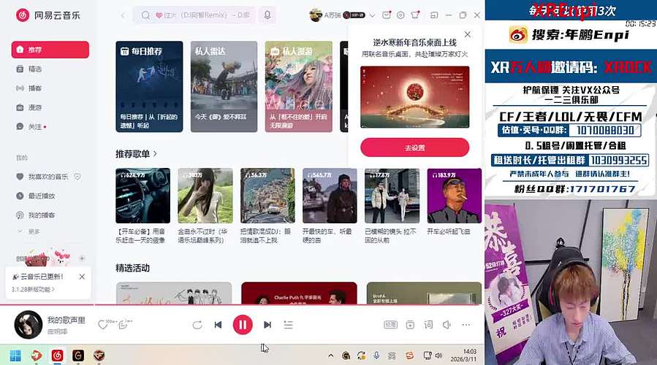
Task: Add the current song to a playlist
Action: (x=410, y=325)
